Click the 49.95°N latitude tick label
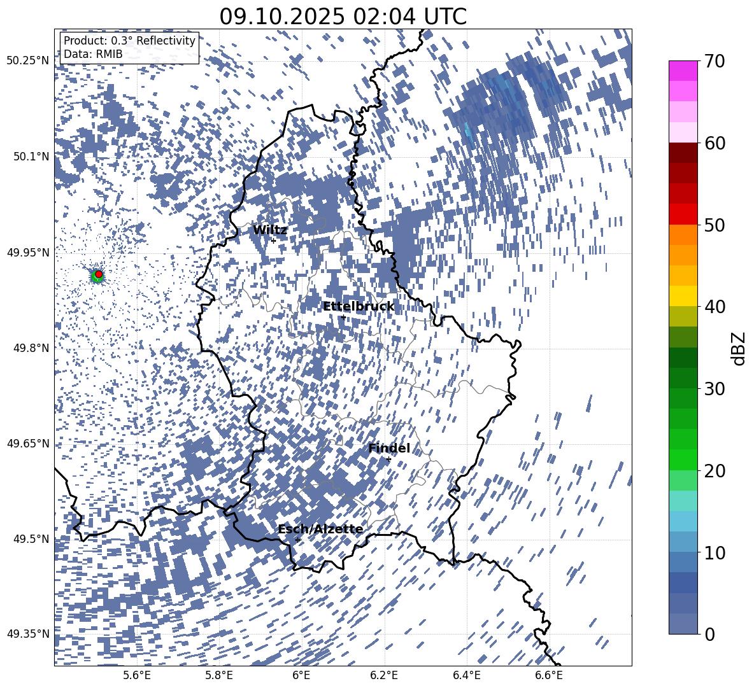This screenshot has height=688, width=754. coord(28,253)
